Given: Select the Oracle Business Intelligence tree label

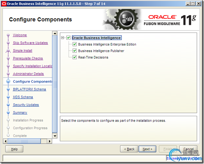Looking at the screenshot, I should (97, 38).
